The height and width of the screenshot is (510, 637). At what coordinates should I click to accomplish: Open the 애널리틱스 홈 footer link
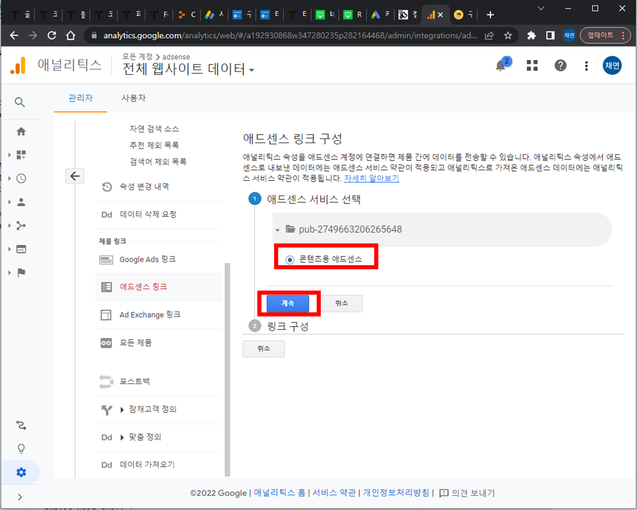point(280,493)
